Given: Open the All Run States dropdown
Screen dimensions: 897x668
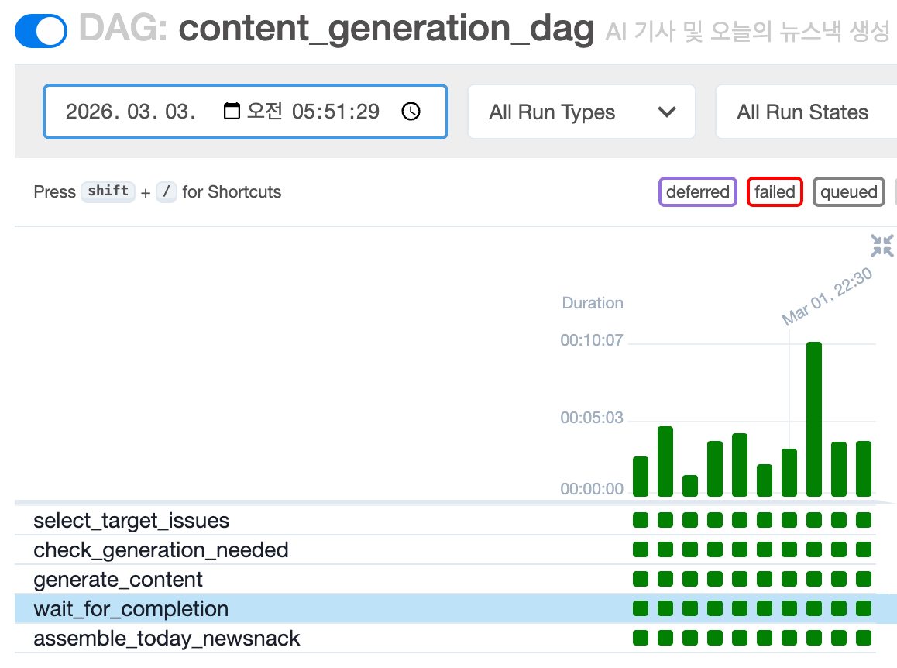Looking at the screenshot, I should coord(802,112).
